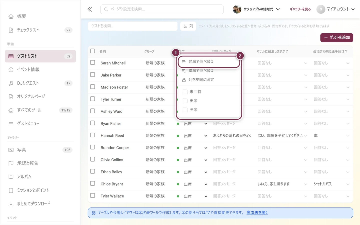Check the 出席 filter checkbox
This screenshot has width=360, height=225.
(x=185, y=101)
